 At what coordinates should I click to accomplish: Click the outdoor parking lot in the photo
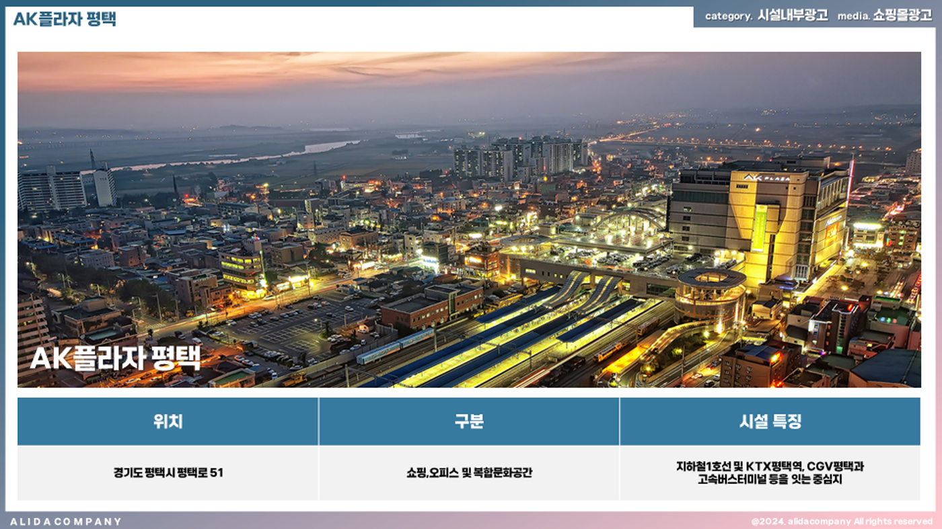[x=303, y=323]
